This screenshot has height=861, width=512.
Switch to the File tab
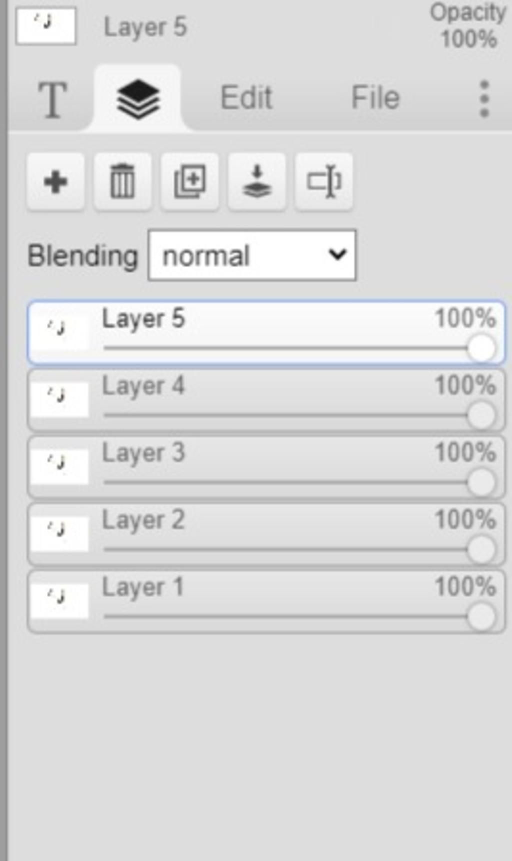(x=375, y=97)
